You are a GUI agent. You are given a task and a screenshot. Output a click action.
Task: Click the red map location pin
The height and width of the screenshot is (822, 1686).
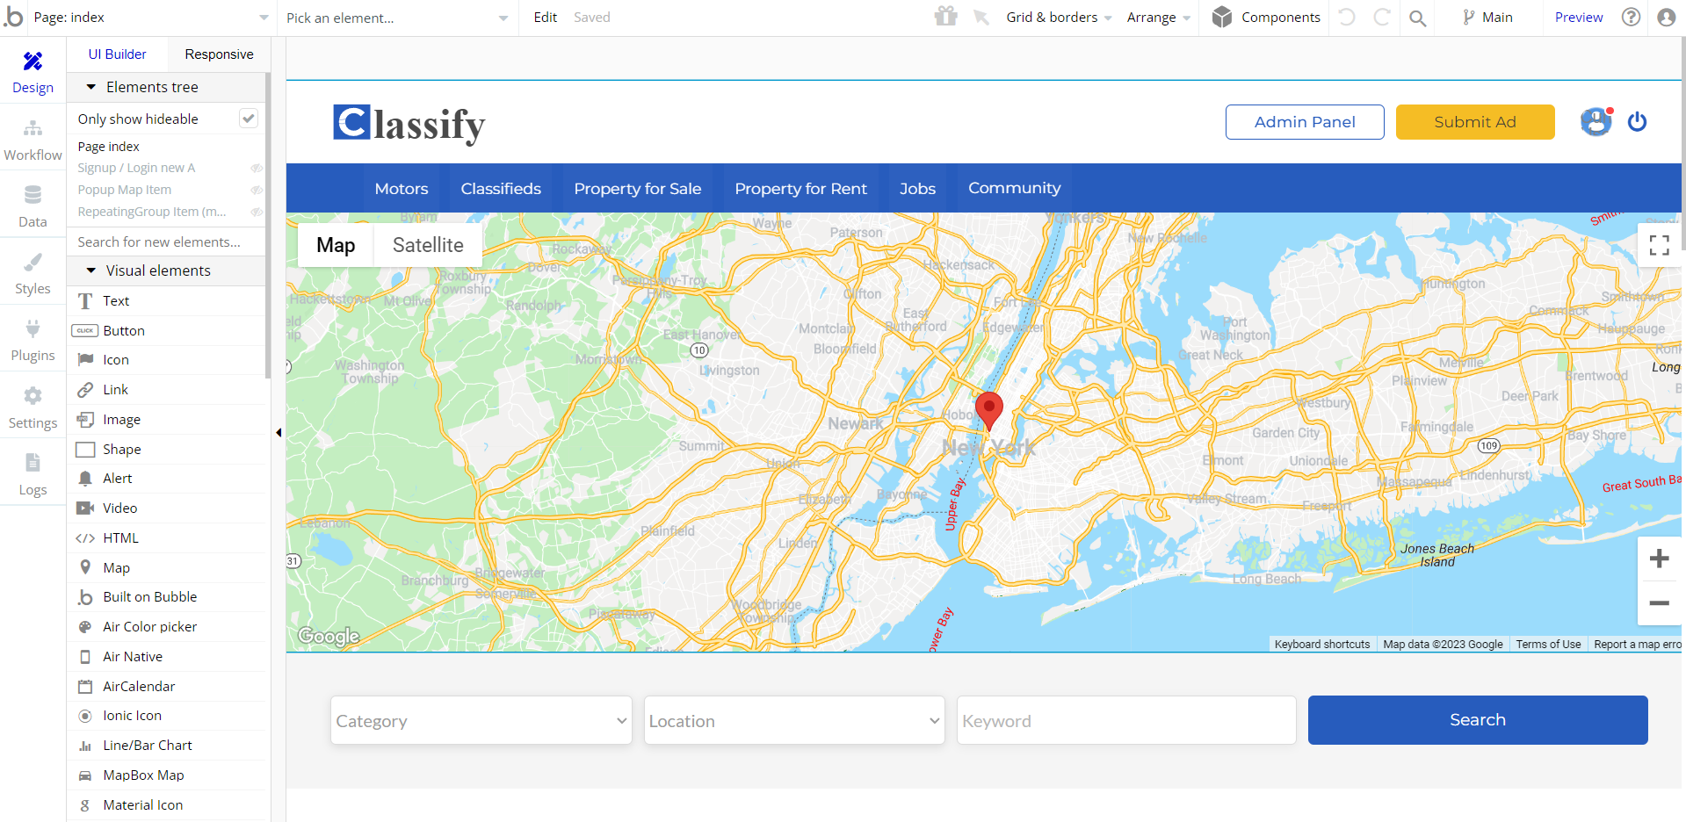click(x=989, y=411)
